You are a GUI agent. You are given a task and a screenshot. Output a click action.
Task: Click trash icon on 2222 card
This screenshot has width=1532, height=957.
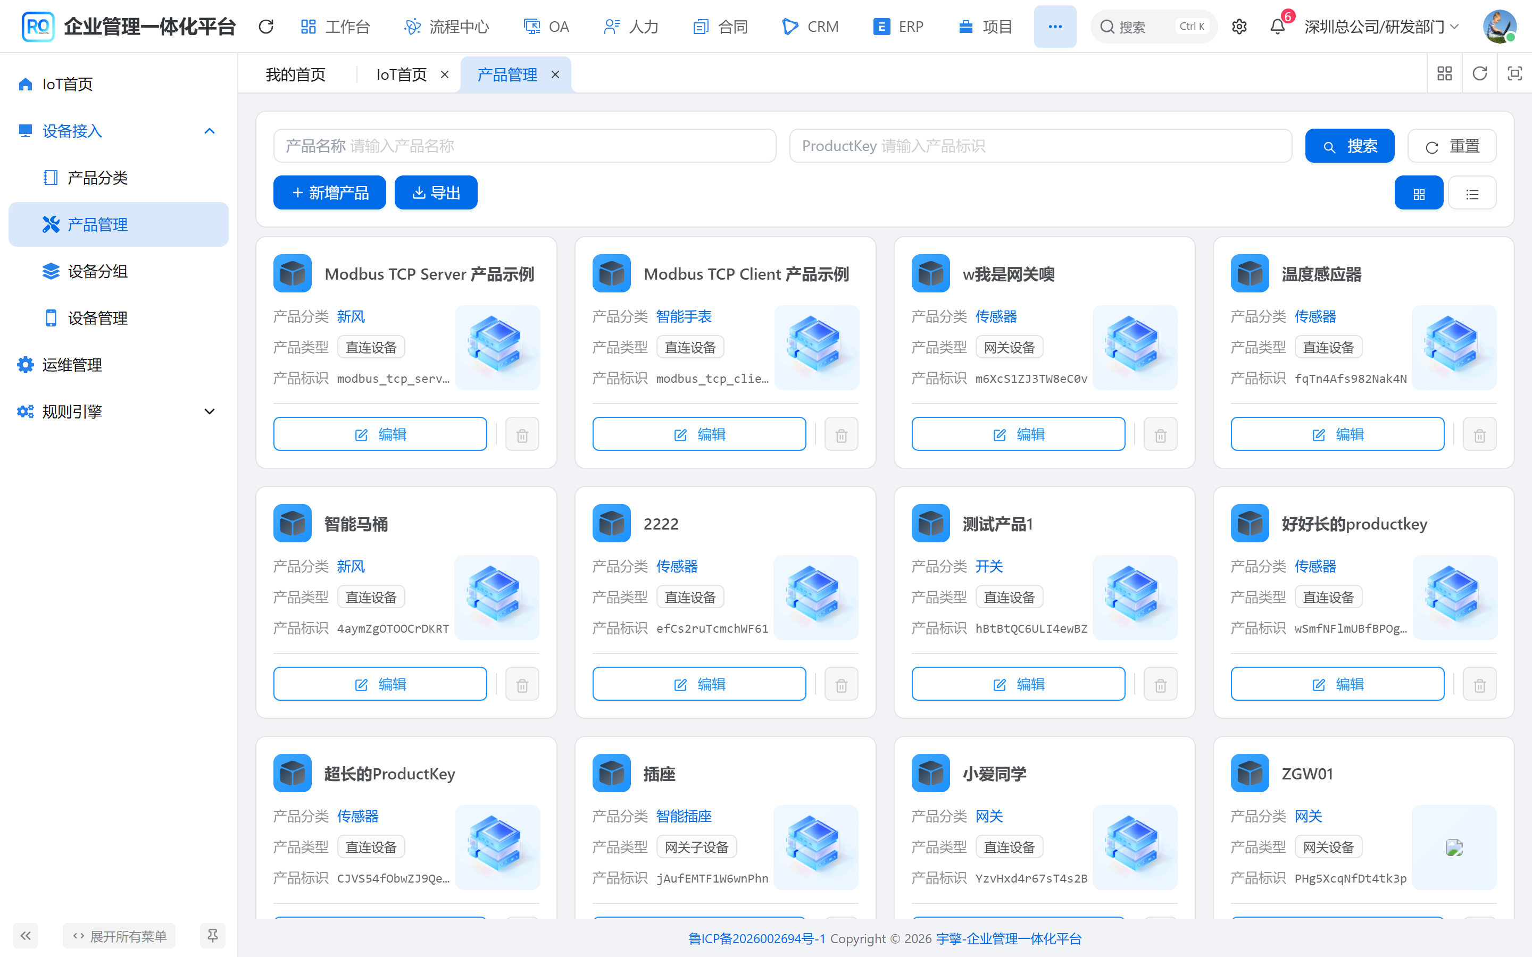tap(842, 685)
